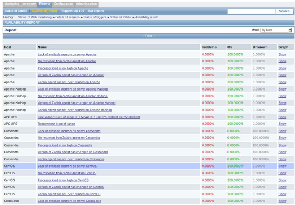Open Lack of available memory on server Apache

(67, 54)
